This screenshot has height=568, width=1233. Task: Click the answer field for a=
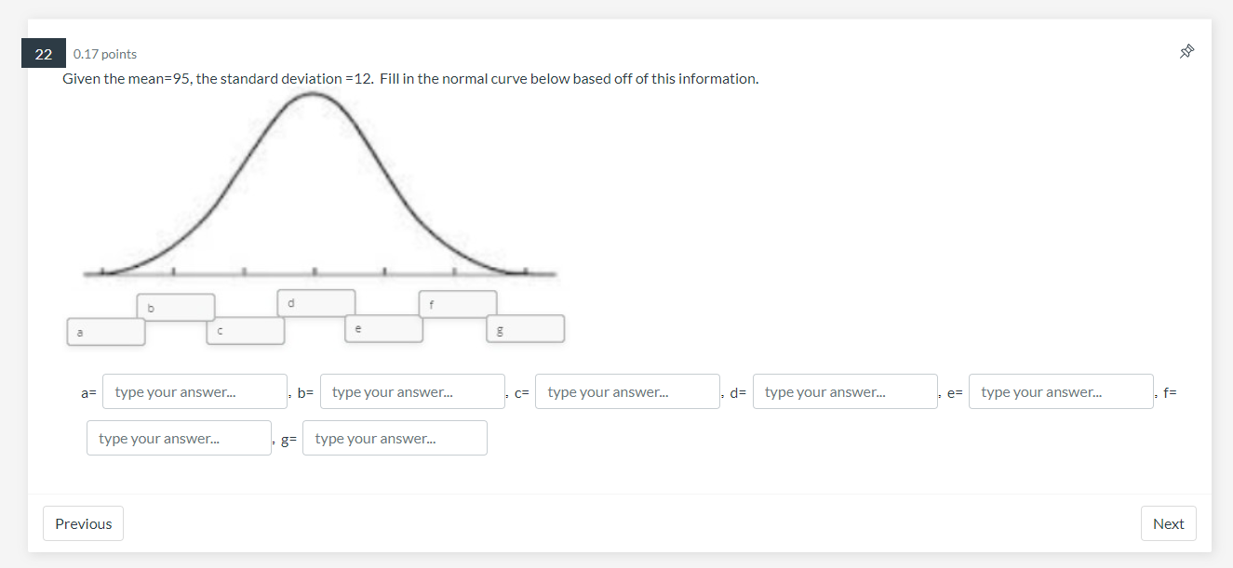point(194,391)
